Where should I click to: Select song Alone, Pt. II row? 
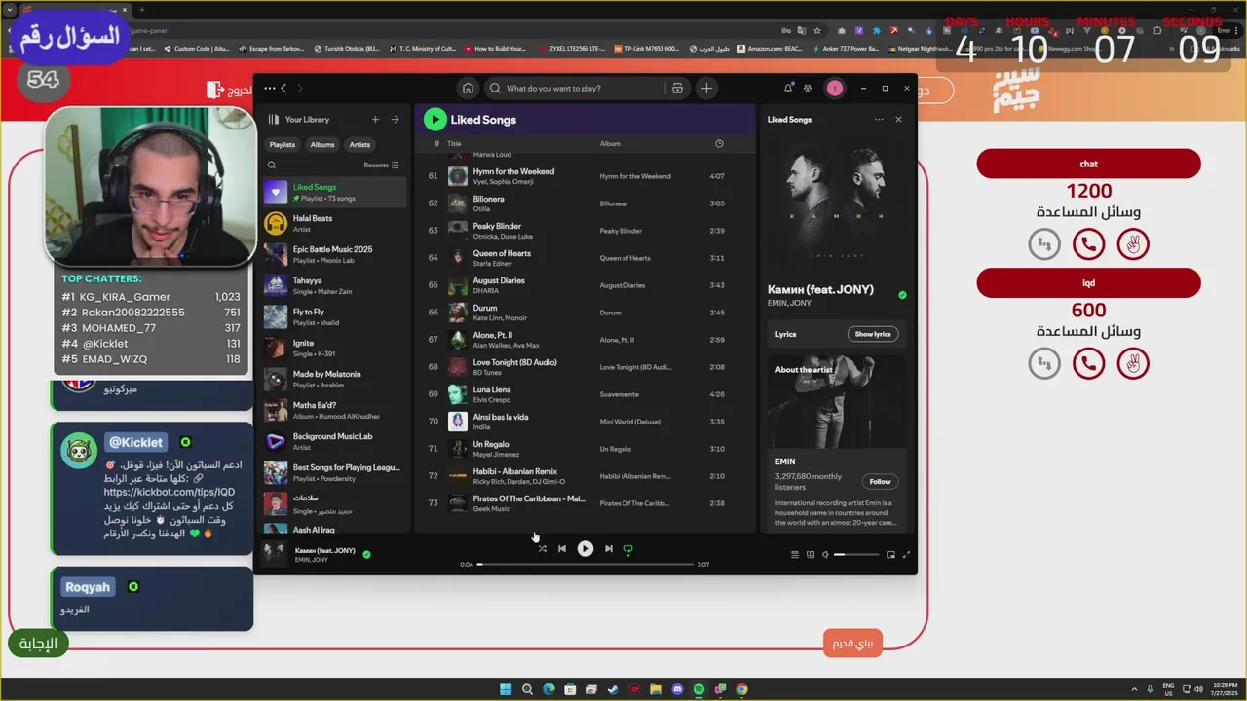click(585, 340)
